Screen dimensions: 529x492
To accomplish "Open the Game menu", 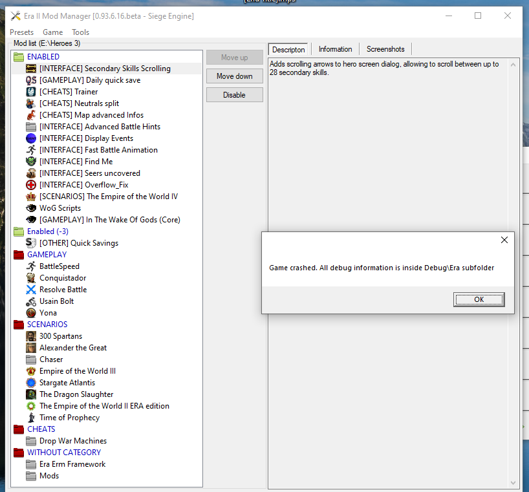I will point(52,32).
